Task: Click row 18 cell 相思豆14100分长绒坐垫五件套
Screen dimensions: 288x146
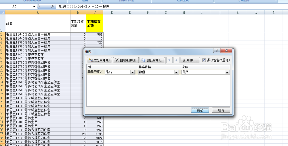Action: (38, 98)
